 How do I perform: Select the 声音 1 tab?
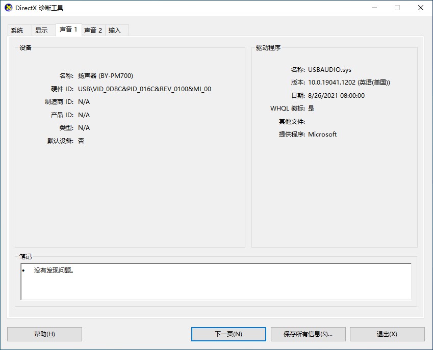point(68,30)
